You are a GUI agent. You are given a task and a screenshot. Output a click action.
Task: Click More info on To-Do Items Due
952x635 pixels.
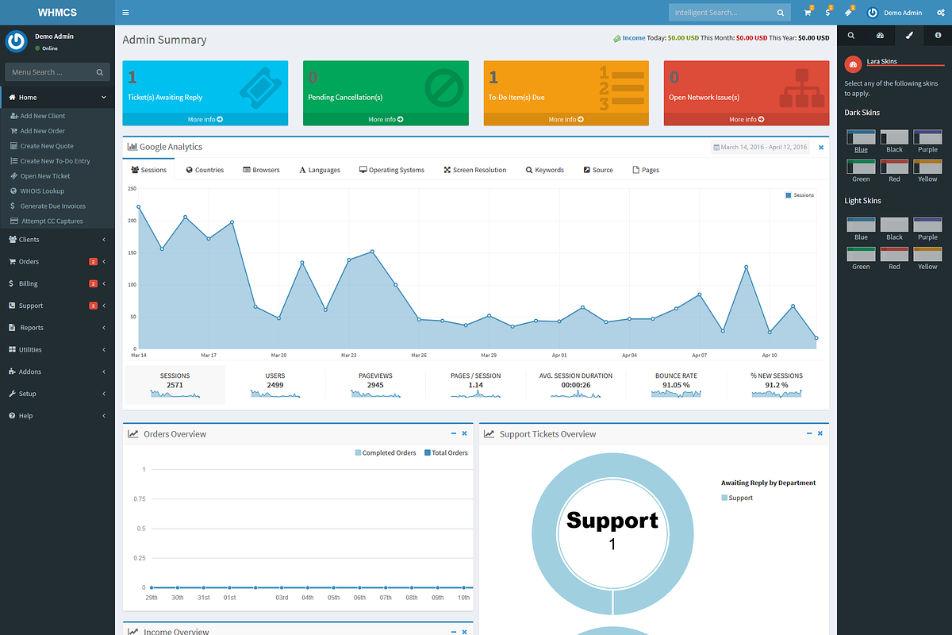pos(566,119)
